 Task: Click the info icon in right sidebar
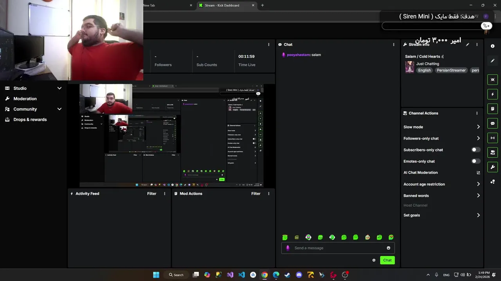coord(492,46)
